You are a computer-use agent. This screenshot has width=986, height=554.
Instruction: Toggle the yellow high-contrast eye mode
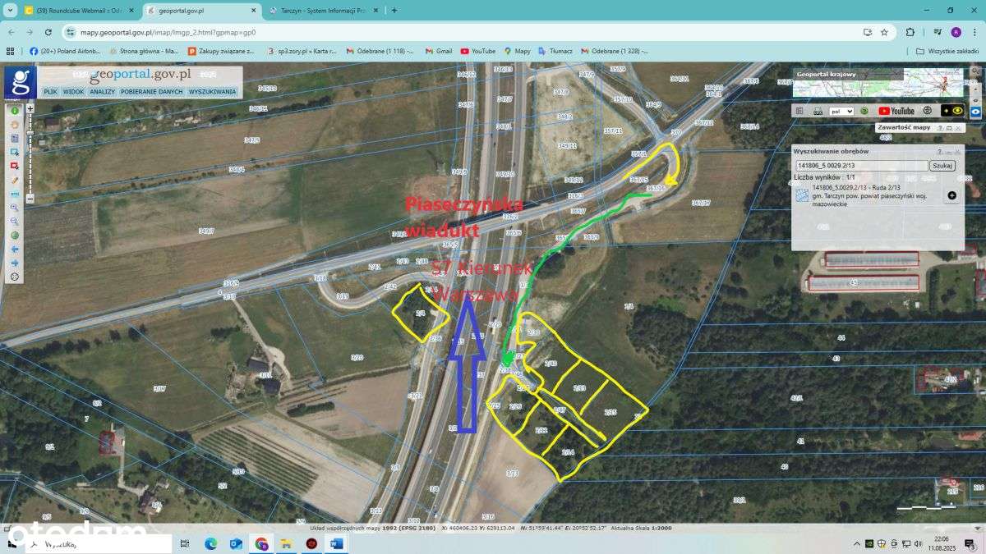point(953,111)
